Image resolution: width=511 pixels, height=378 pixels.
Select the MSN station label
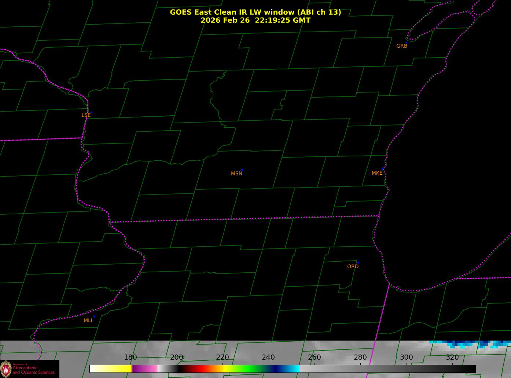[x=236, y=174]
